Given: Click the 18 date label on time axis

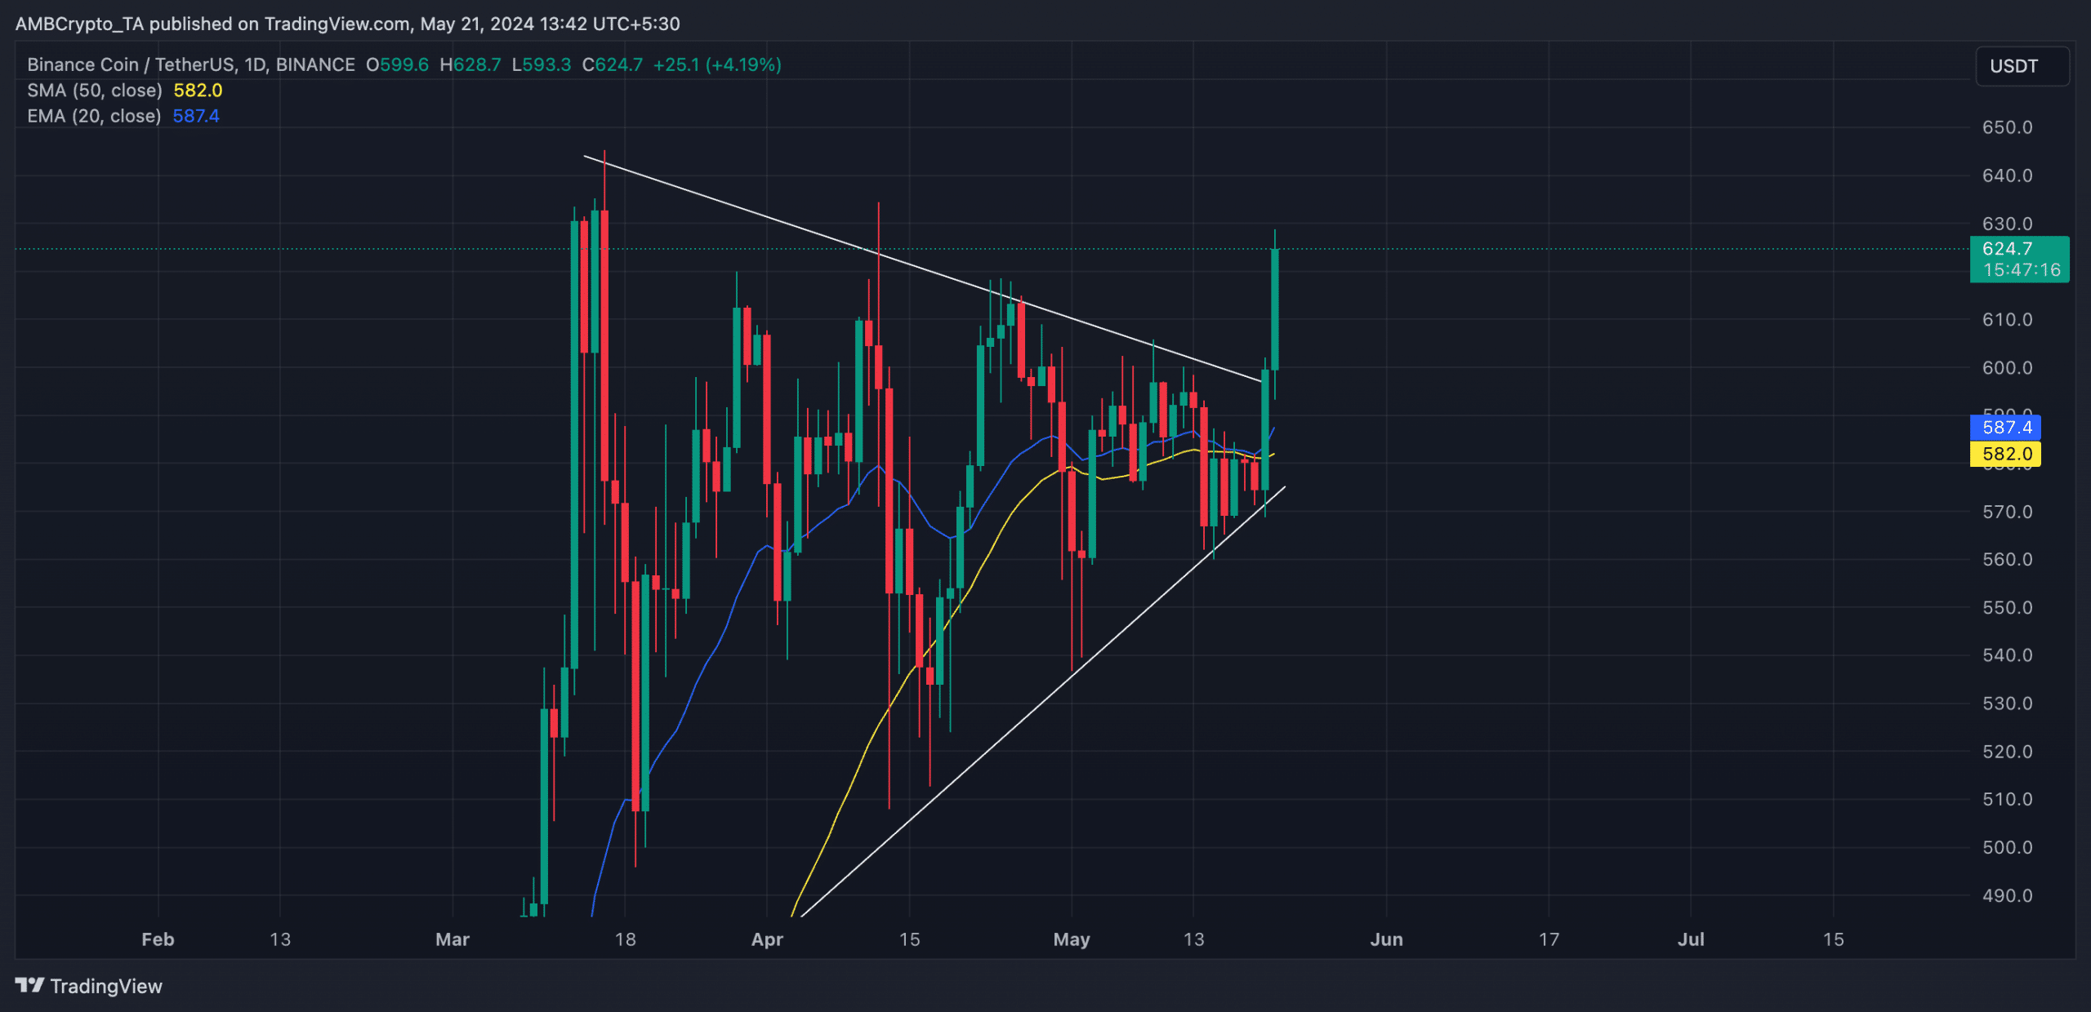Looking at the screenshot, I should click(625, 939).
